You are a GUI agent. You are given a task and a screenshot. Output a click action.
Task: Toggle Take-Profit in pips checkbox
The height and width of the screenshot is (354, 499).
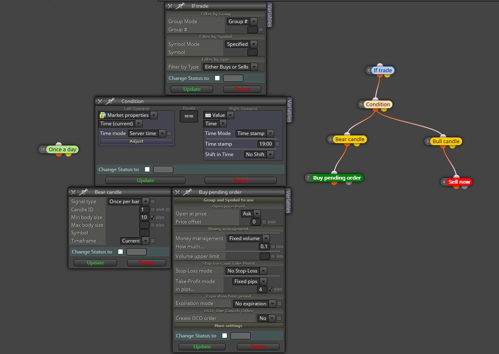coord(271,290)
